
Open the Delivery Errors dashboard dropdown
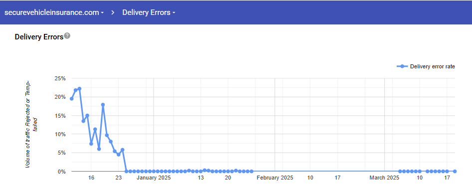pos(149,12)
